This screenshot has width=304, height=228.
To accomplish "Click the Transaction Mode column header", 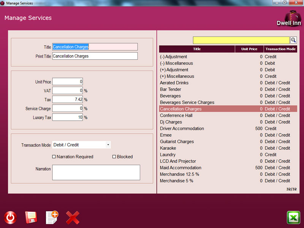I will click(x=280, y=49).
